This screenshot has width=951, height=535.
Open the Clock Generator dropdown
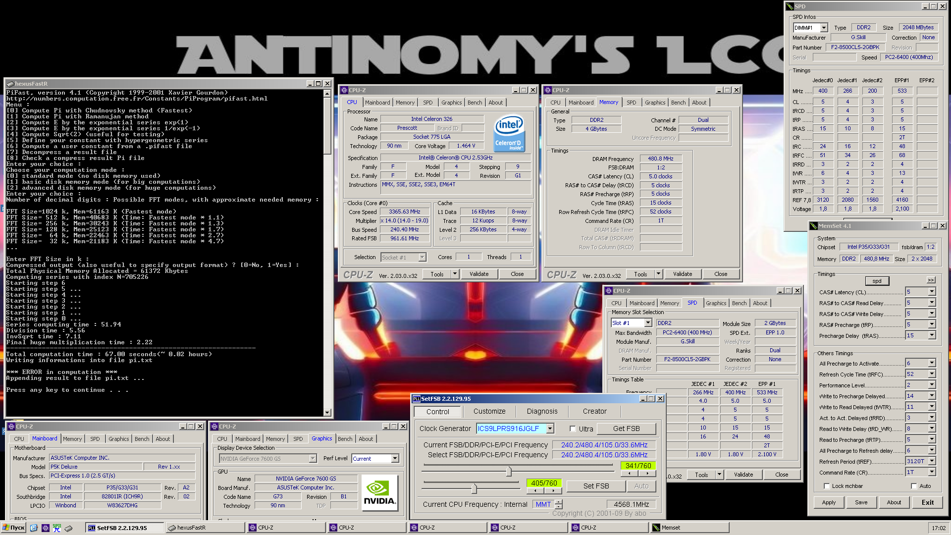point(550,429)
